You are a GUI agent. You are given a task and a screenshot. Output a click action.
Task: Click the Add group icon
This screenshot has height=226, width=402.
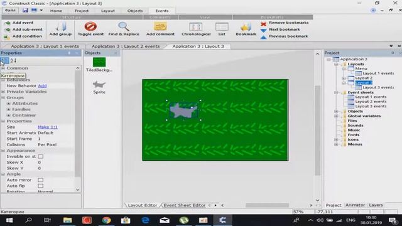point(61,26)
